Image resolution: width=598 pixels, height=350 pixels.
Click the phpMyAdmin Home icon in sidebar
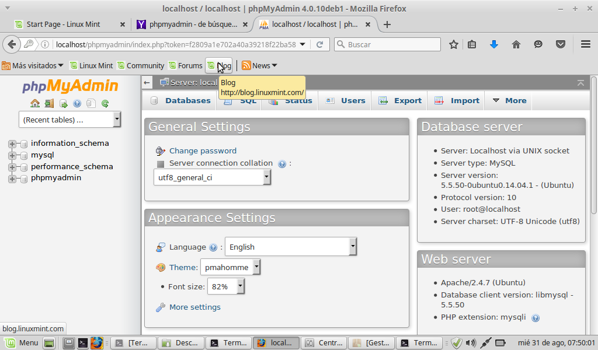pyautogui.click(x=35, y=104)
